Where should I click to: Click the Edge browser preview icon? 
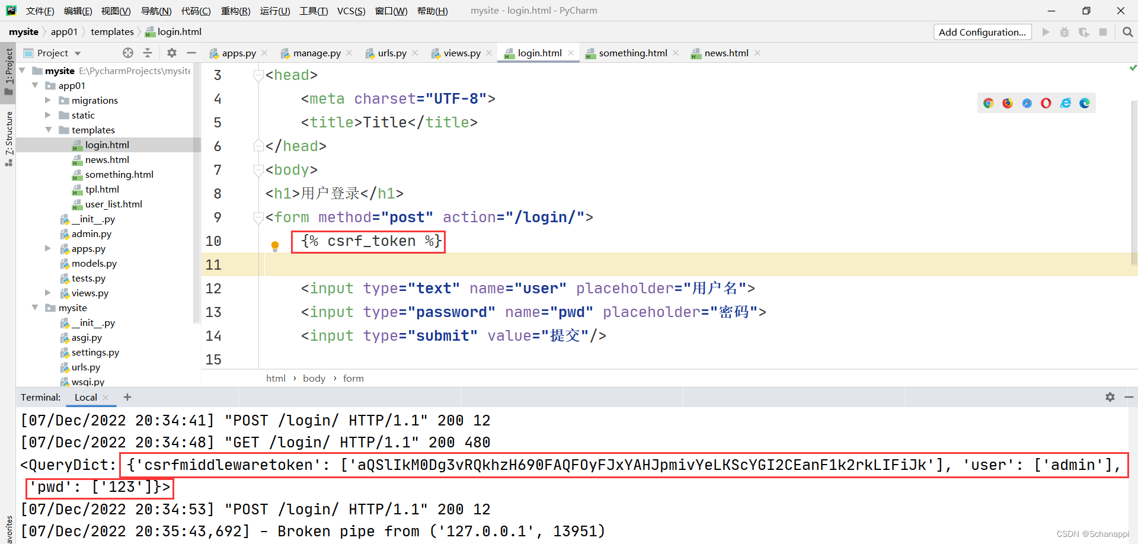(x=1085, y=103)
